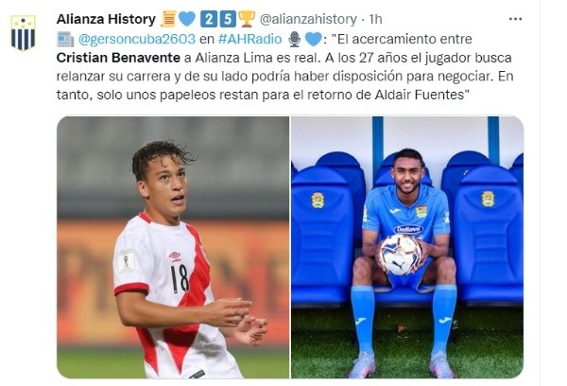Click the 1h tweet timestamp
Screen dimensions: 567x386
[x=375, y=19]
